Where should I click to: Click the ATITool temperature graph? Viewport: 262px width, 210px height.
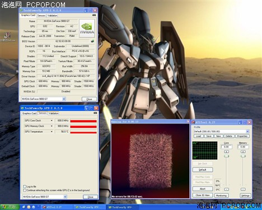point(205,151)
